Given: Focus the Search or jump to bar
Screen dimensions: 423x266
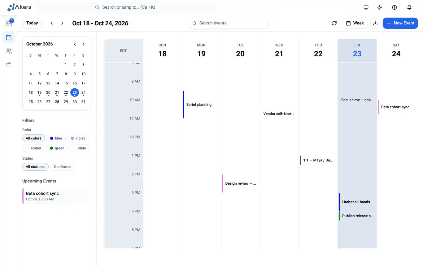Looking at the screenshot, I should coord(125,7).
